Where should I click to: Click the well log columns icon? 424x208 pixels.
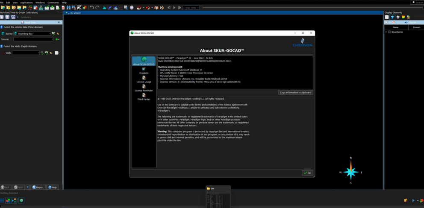tap(409, 17)
